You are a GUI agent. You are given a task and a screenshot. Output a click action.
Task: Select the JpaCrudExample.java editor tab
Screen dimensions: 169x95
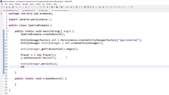pyautogui.click(x=61, y=11)
